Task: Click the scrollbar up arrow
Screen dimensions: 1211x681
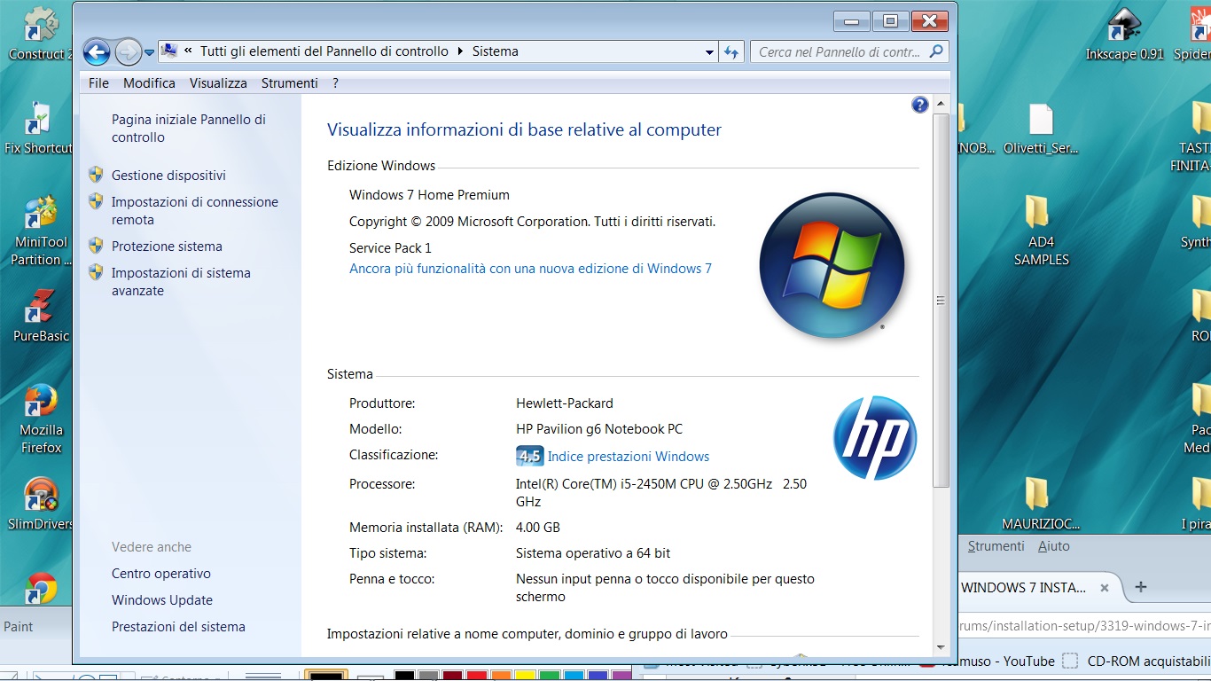Action: coord(941,106)
